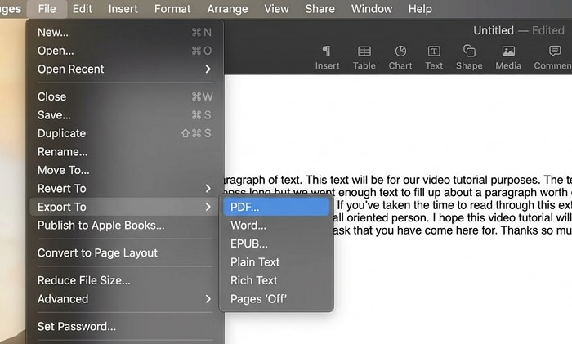Choose Open... from File menu
This screenshot has width=572, height=344.
124,51
